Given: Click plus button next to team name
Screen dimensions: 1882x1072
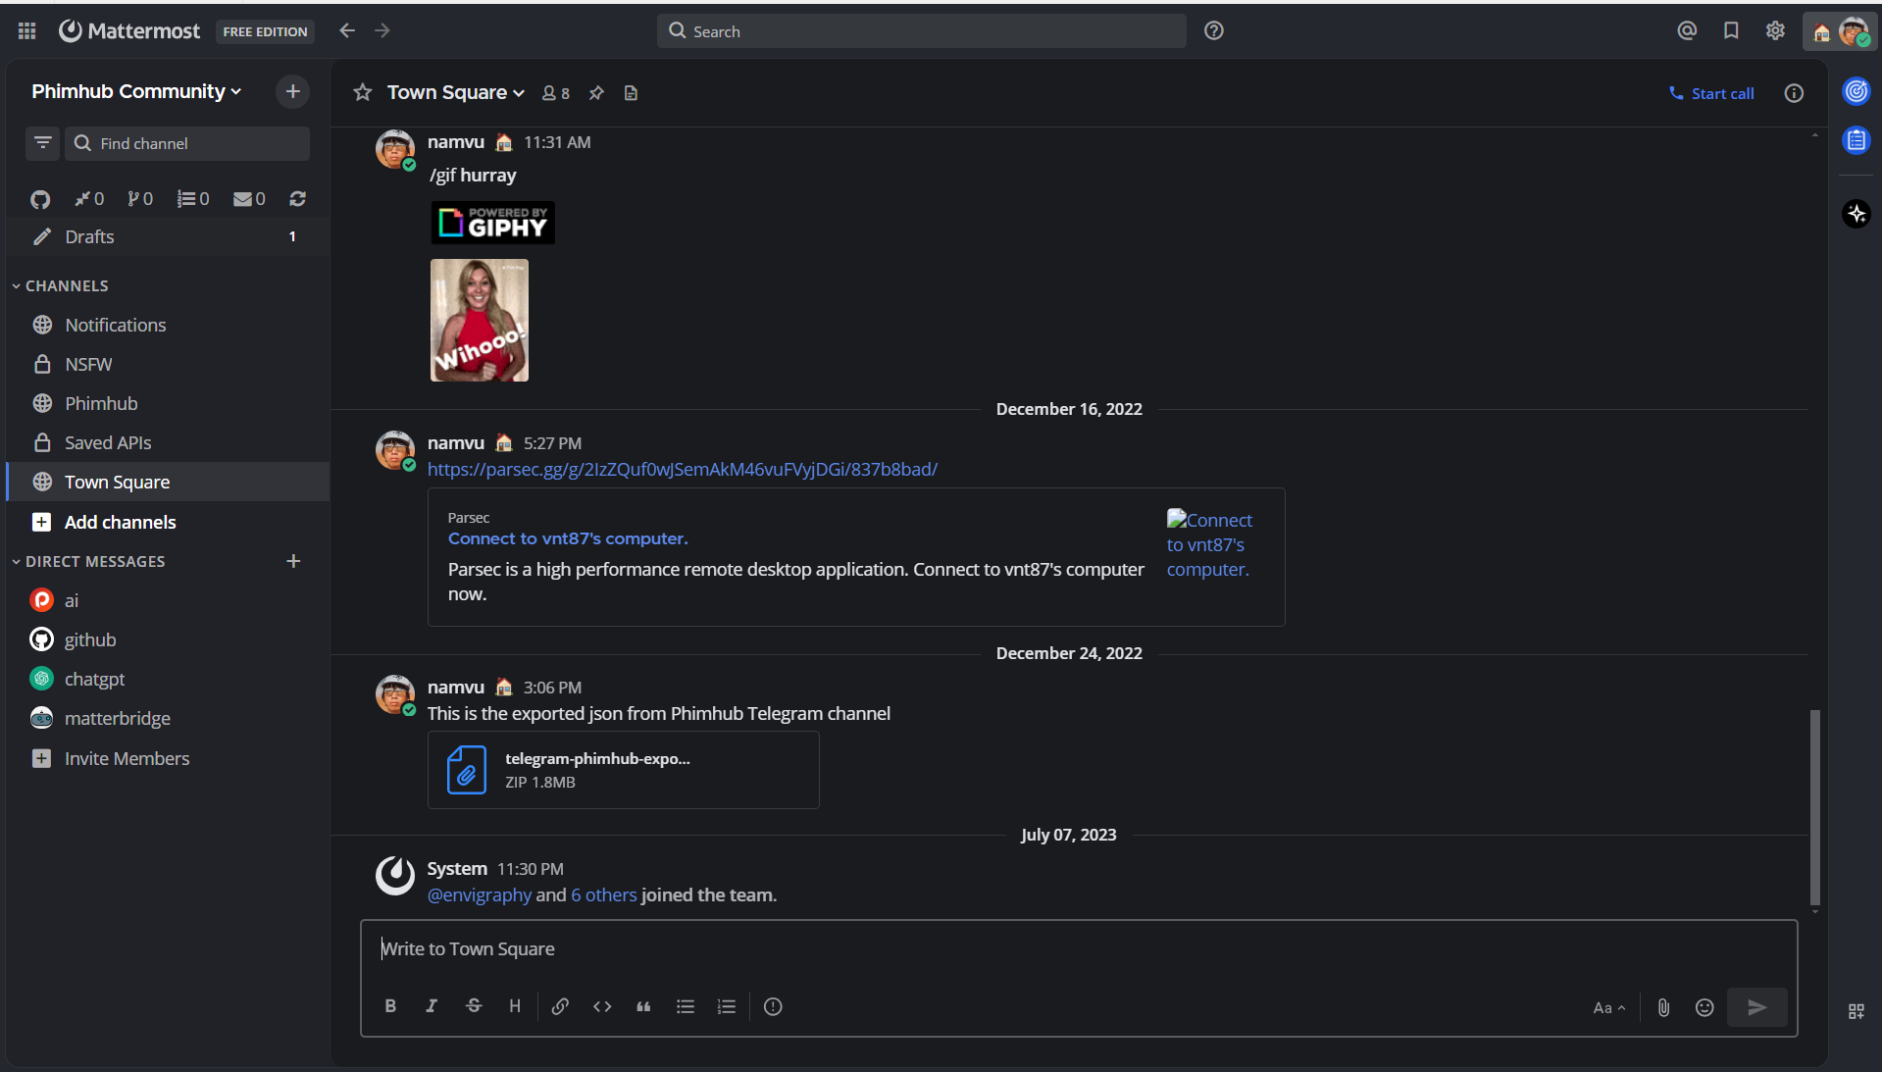Looking at the screenshot, I should pyautogui.click(x=292, y=91).
